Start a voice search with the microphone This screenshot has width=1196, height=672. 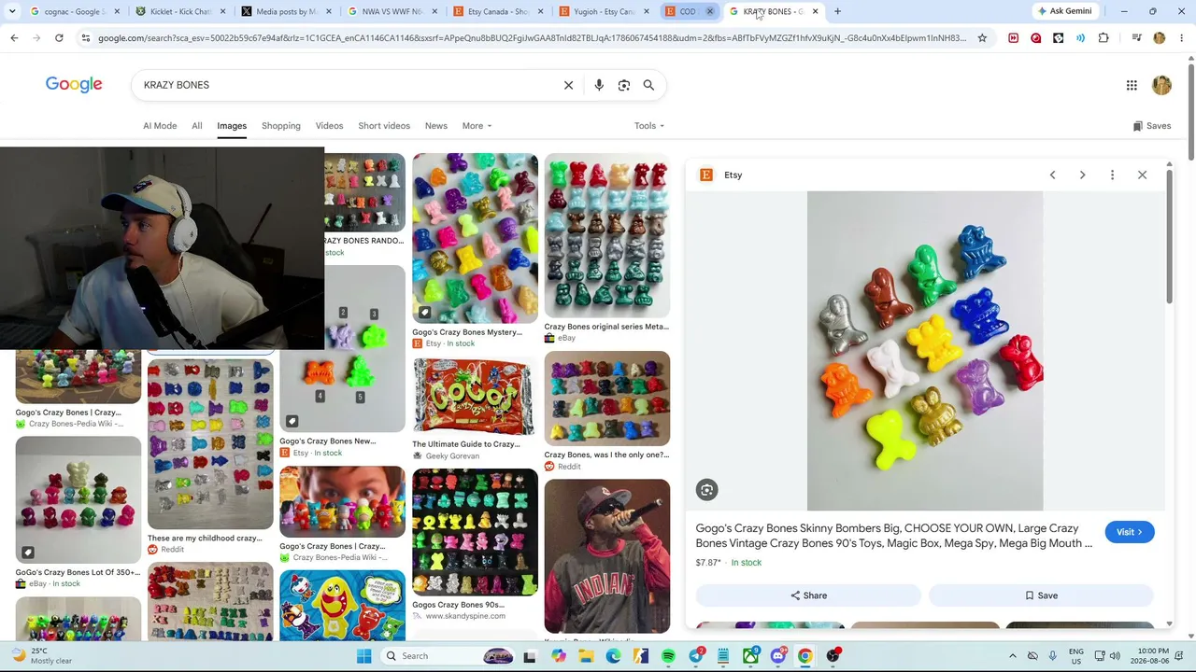click(x=599, y=85)
